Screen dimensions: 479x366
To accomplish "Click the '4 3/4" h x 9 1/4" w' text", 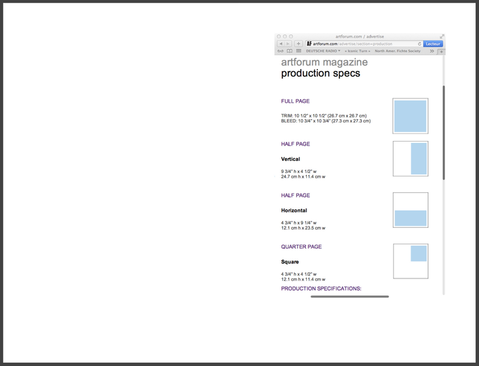I will tap(299, 222).
